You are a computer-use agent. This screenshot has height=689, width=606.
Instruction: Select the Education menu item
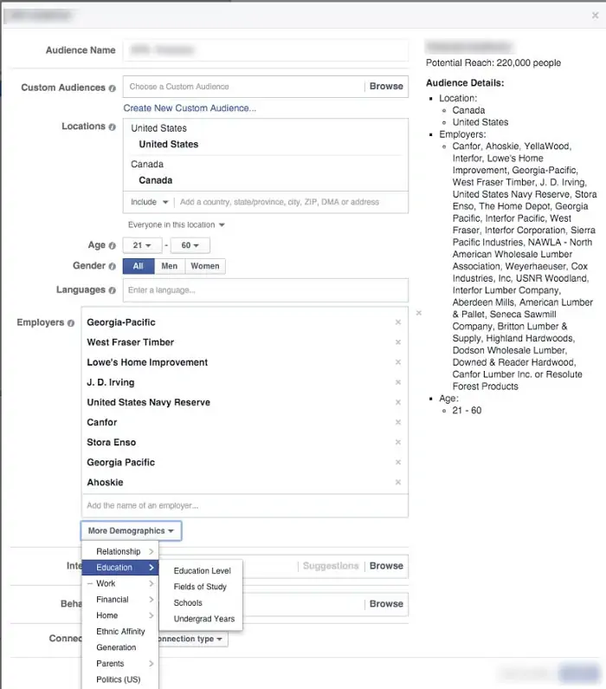pos(120,568)
